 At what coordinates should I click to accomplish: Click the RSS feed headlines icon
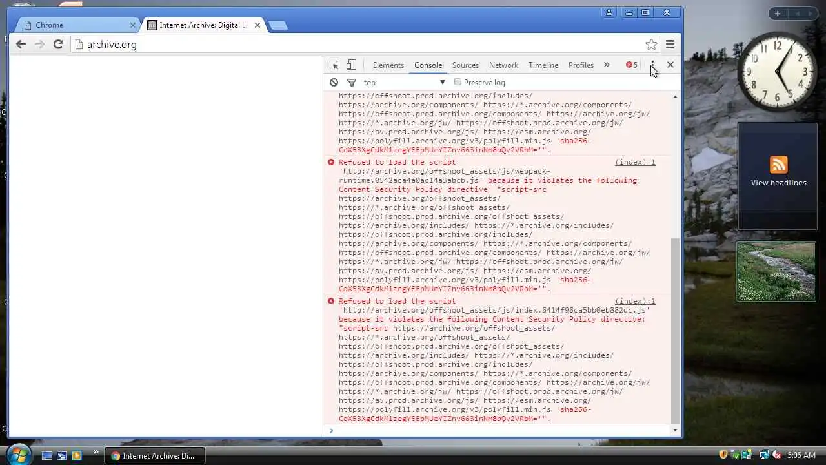pyautogui.click(x=778, y=165)
